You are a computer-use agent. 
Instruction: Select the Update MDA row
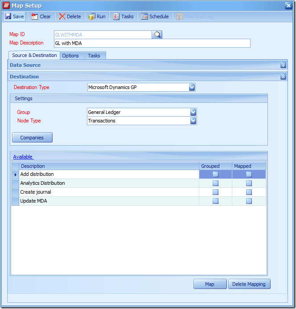pos(139,201)
